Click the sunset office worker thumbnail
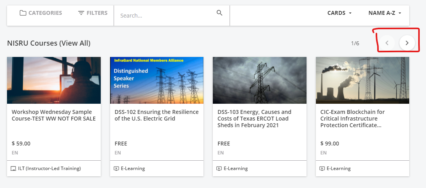Viewport: 426px width, 188px height. pyautogui.click(x=54, y=80)
